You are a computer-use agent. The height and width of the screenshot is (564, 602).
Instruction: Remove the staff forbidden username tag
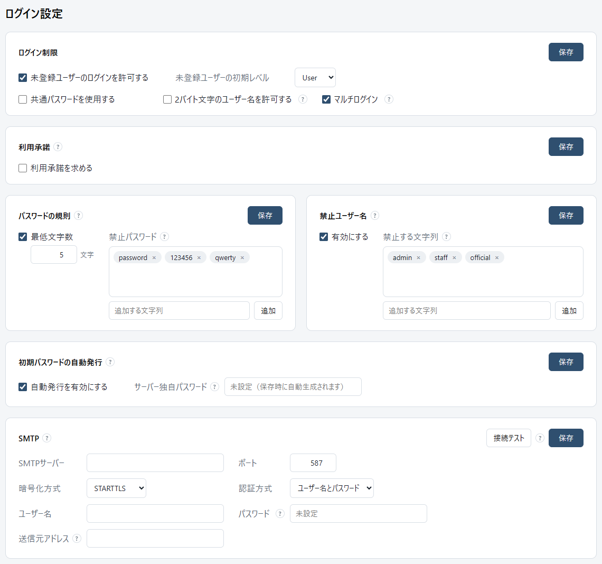[x=454, y=258]
